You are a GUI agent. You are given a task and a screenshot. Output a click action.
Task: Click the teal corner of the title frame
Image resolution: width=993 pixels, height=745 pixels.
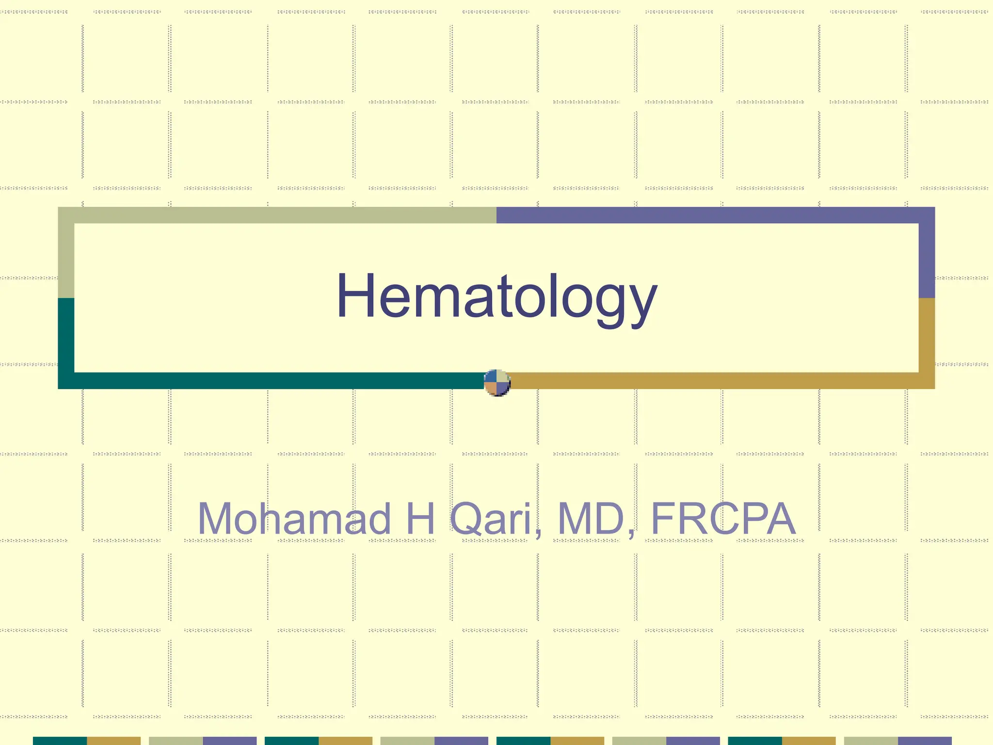[x=66, y=380]
